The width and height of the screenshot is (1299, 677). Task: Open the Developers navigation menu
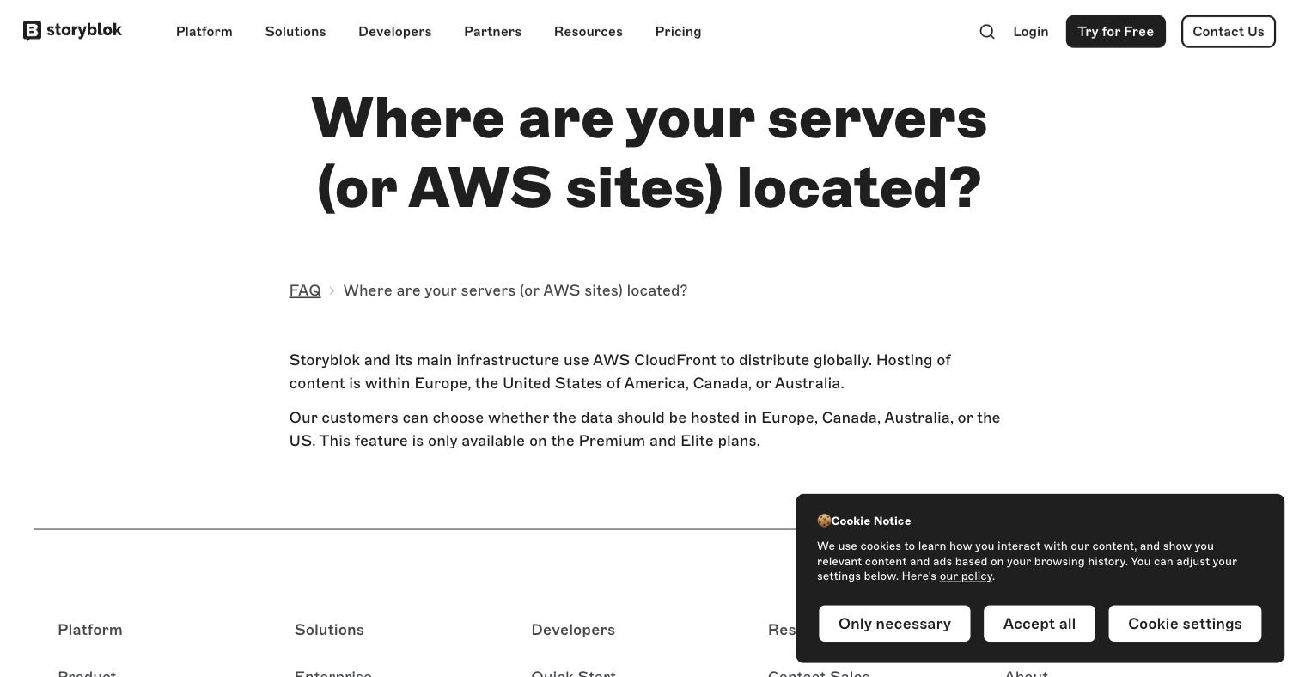coord(395,32)
